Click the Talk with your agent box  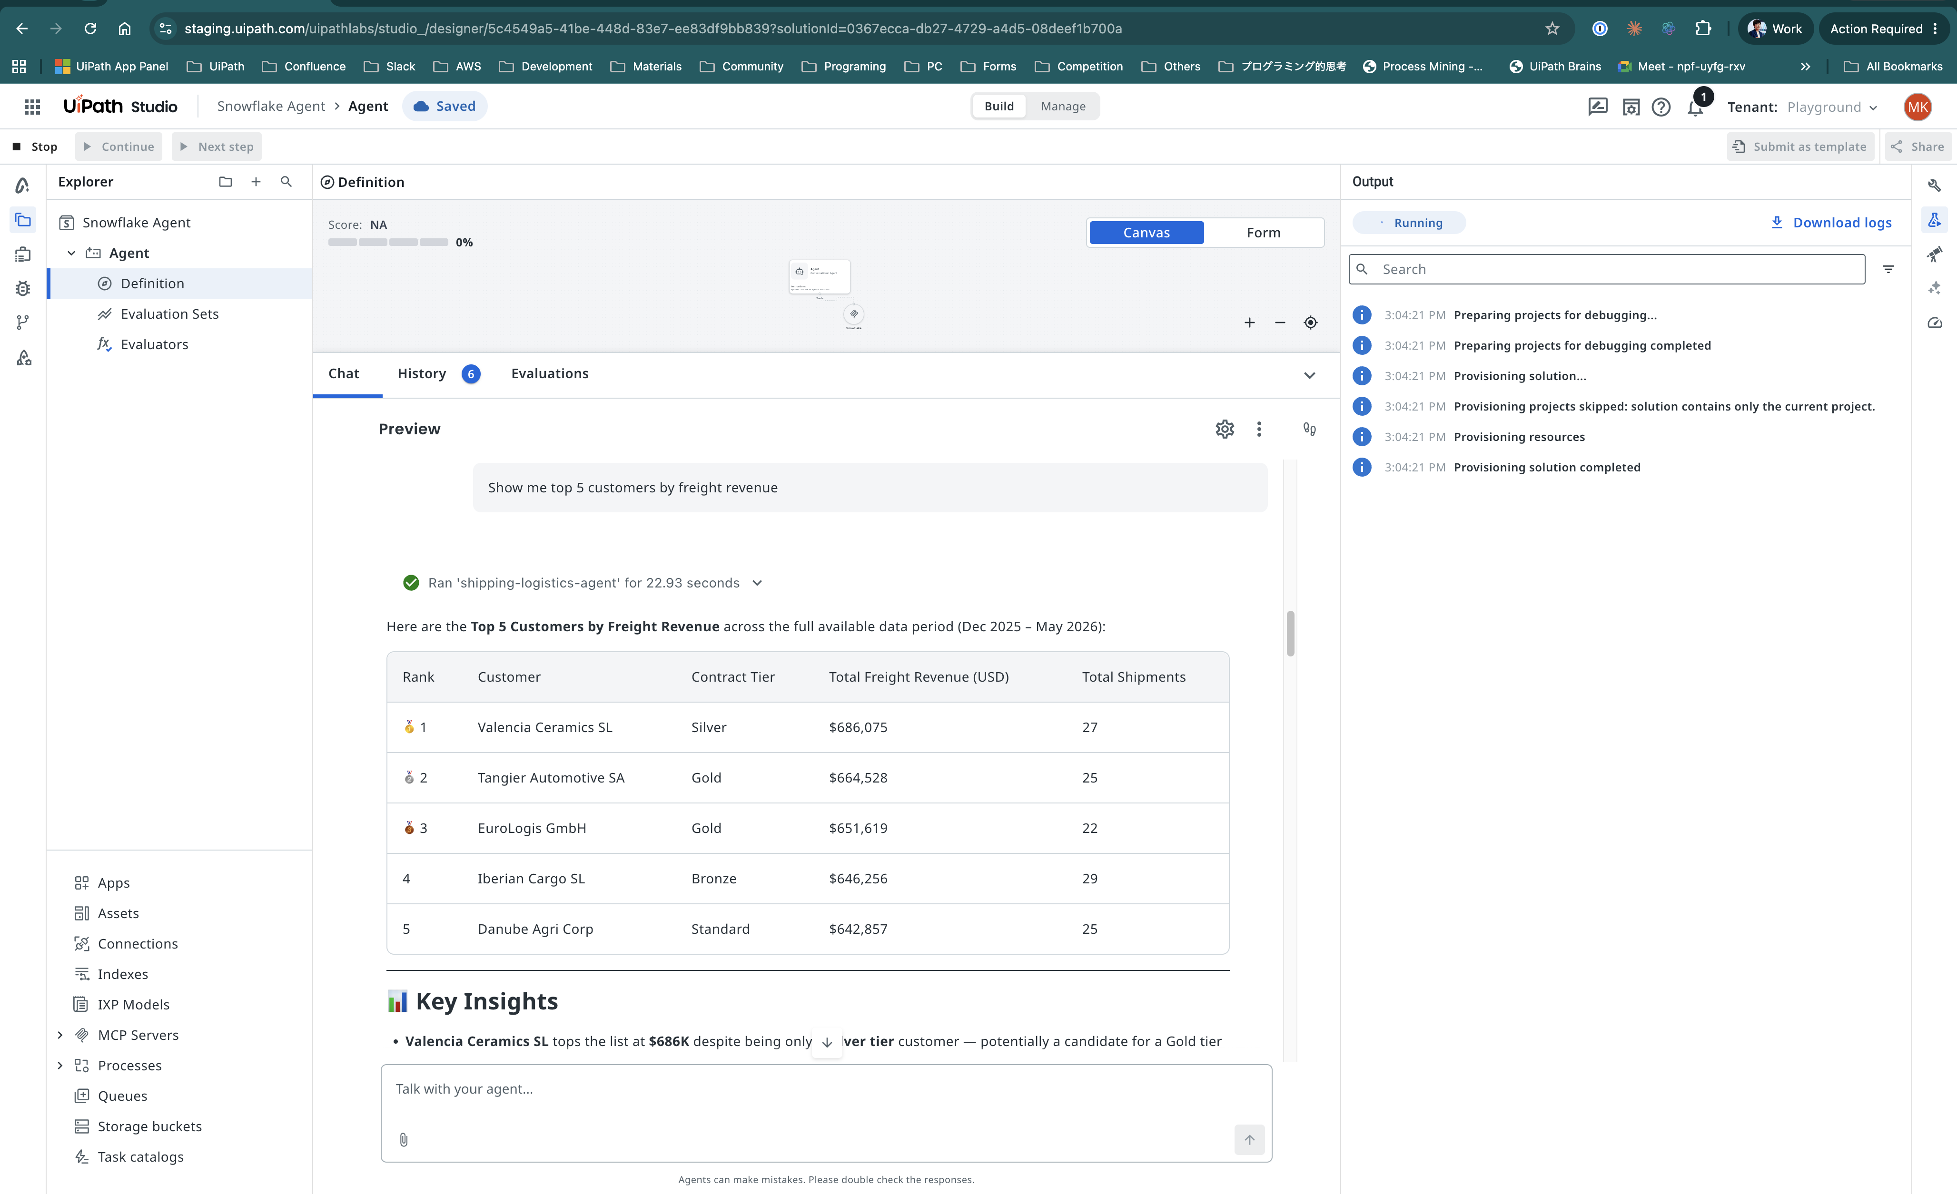(x=826, y=1112)
